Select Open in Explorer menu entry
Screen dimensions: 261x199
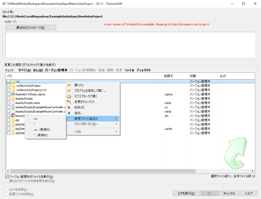pos(93,96)
